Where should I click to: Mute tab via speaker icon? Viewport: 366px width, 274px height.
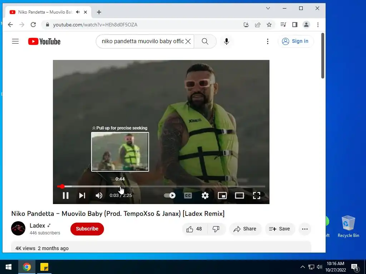coord(78,12)
